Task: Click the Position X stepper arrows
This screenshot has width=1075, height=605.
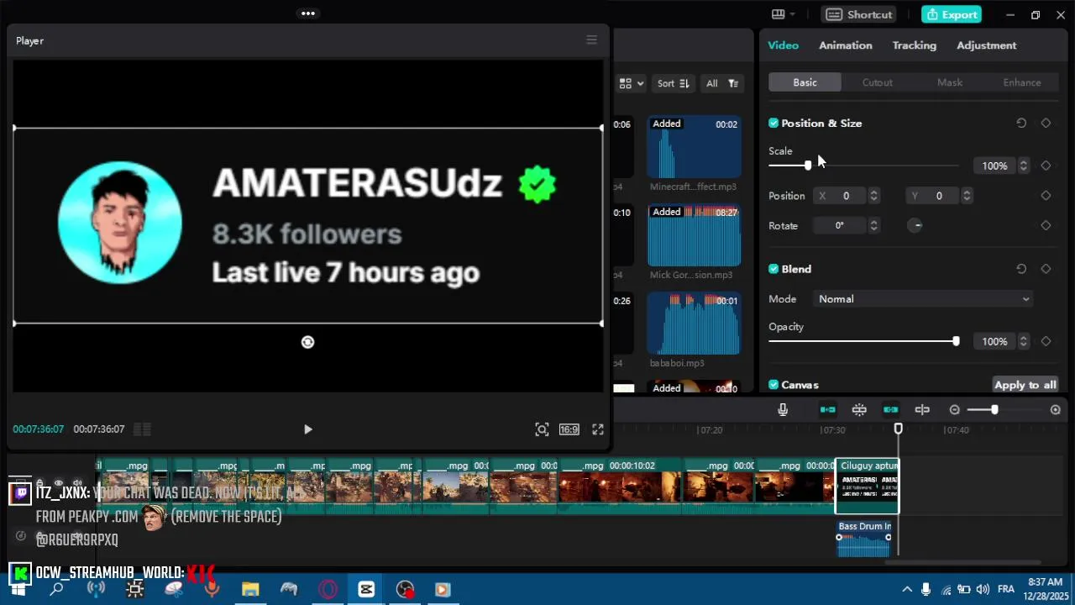Action: click(873, 196)
